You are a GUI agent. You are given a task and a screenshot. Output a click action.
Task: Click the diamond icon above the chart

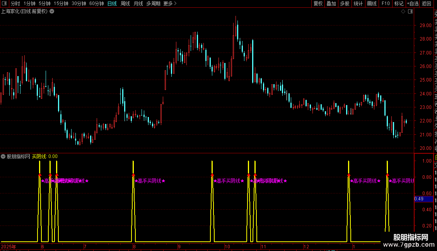(x=403, y=12)
